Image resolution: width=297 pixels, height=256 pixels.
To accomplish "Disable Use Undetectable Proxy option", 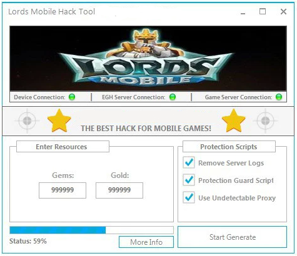I will (189, 197).
